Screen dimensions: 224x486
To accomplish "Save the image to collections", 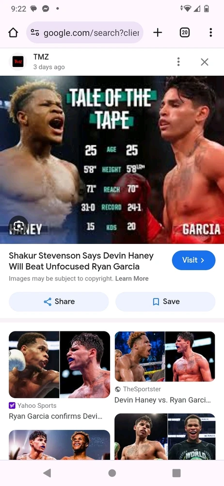I will coord(165,302).
